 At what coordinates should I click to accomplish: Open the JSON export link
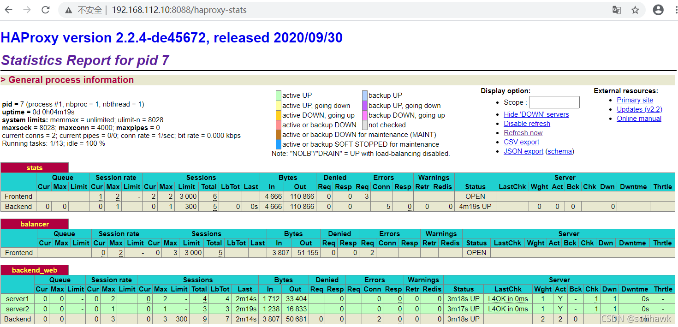pos(523,151)
